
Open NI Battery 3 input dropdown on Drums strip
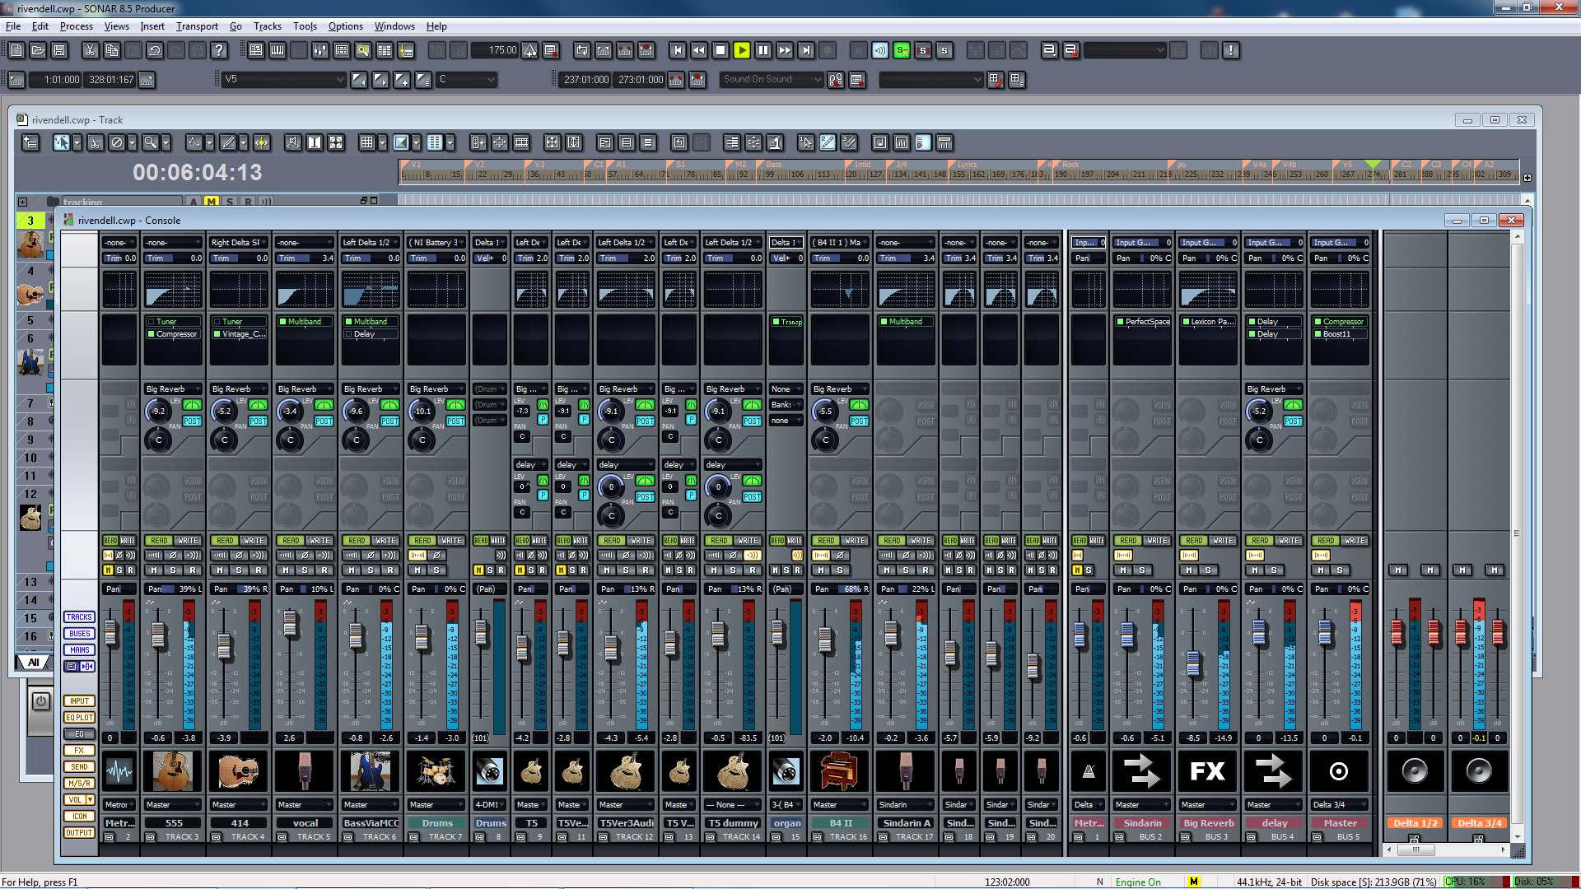[x=436, y=243]
